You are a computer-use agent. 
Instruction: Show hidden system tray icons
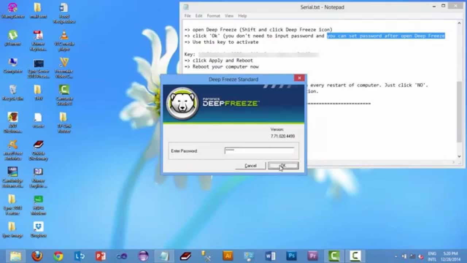(397, 256)
